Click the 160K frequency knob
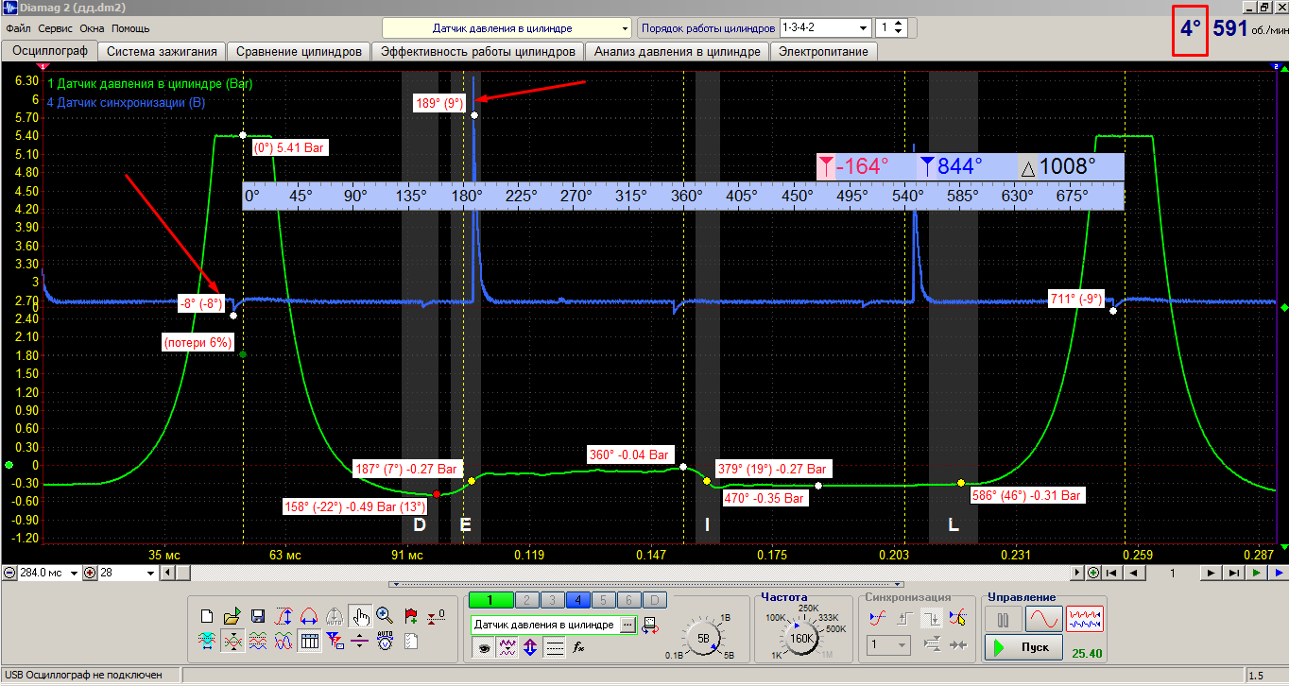Viewport: 1289px width, 686px height. [x=801, y=637]
